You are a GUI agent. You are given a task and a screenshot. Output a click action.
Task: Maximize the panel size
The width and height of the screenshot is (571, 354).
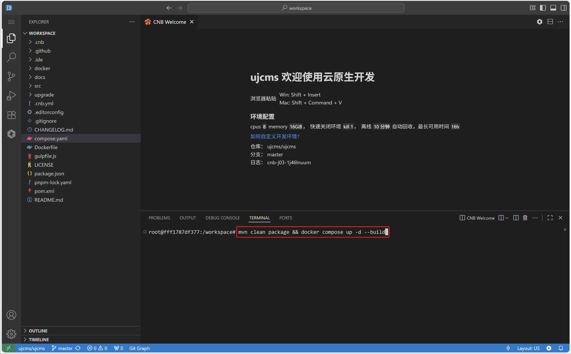pyautogui.click(x=550, y=218)
